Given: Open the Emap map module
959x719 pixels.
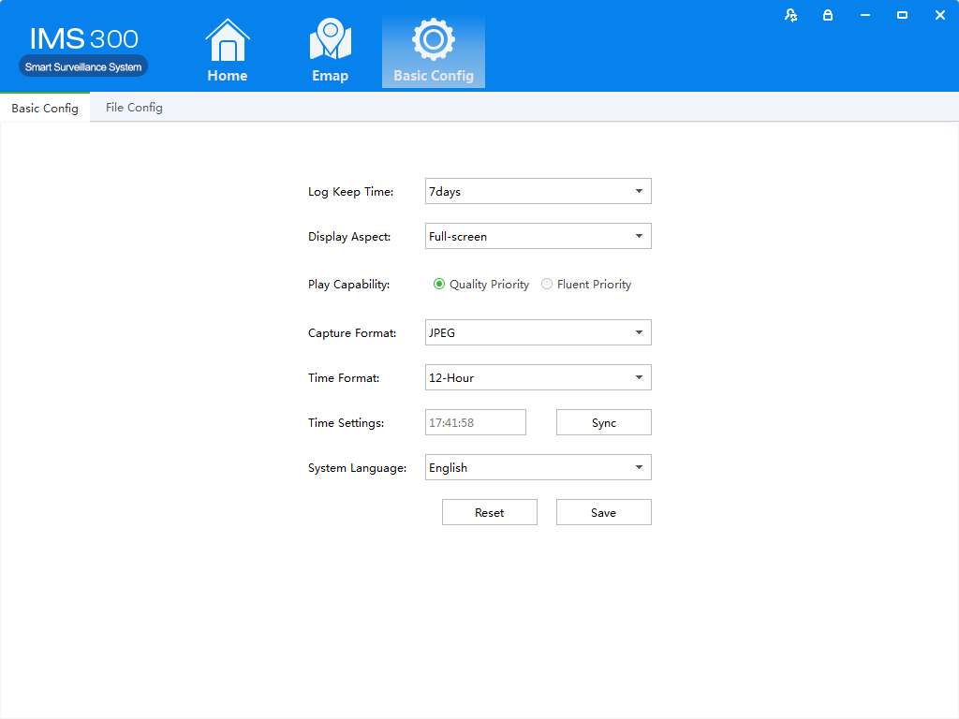Looking at the screenshot, I should [330, 51].
